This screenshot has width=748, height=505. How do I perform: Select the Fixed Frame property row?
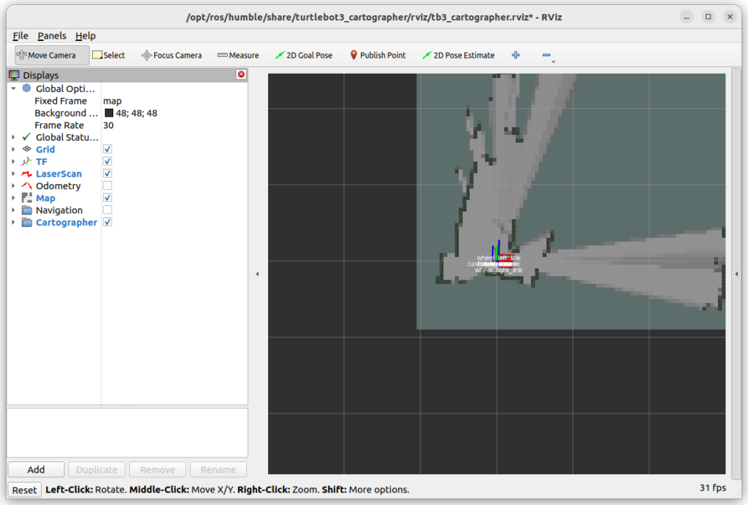click(127, 101)
